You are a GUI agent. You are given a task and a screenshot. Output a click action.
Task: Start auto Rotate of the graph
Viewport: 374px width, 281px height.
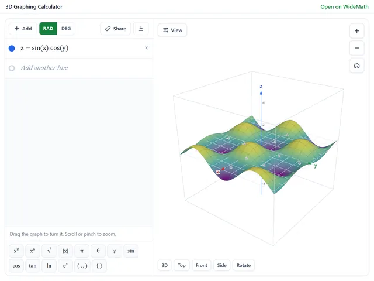coord(244,265)
